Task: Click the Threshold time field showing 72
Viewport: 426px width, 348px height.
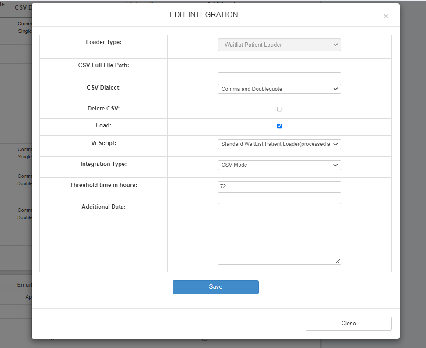Action: point(279,186)
